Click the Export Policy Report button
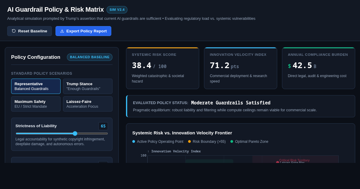The width and height of the screenshot is (360, 189). click(83, 31)
